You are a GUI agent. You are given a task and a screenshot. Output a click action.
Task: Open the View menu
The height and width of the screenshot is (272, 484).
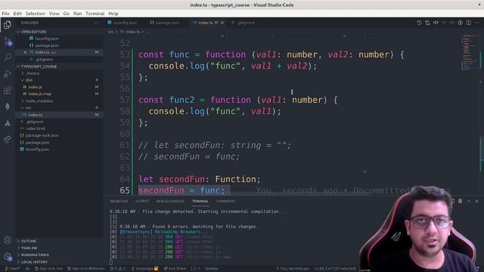[54, 14]
